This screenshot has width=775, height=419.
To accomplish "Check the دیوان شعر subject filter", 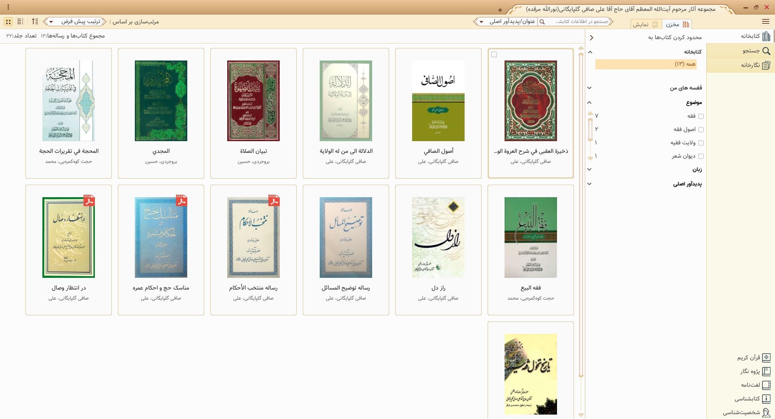I will [x=701, y=156].
